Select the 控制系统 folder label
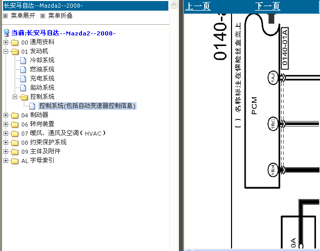 [42, 97]
